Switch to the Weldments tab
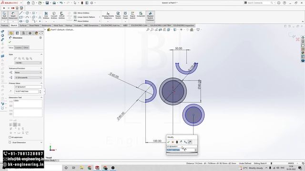Viewport: 305px width, 171px height. pos(46,25)
